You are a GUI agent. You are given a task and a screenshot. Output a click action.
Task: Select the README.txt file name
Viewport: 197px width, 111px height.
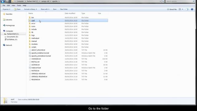click(36, 80)
